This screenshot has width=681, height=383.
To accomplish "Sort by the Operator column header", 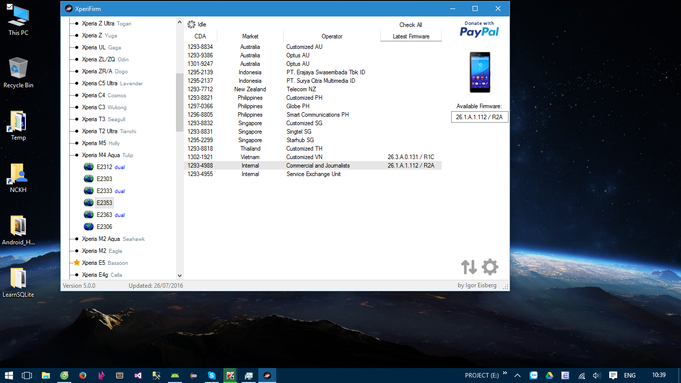I will pyautogui.click(x=332, y=36).
